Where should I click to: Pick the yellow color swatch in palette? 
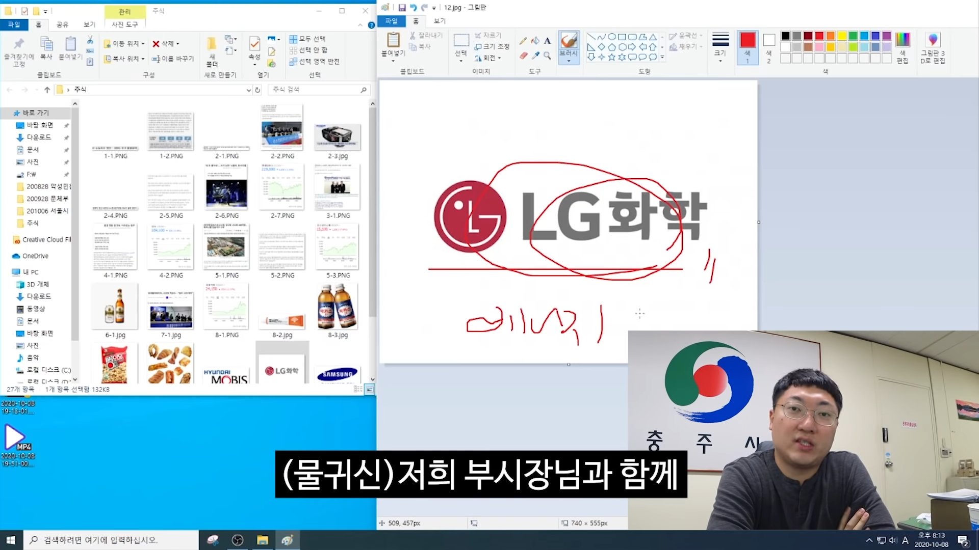(842, 36)
